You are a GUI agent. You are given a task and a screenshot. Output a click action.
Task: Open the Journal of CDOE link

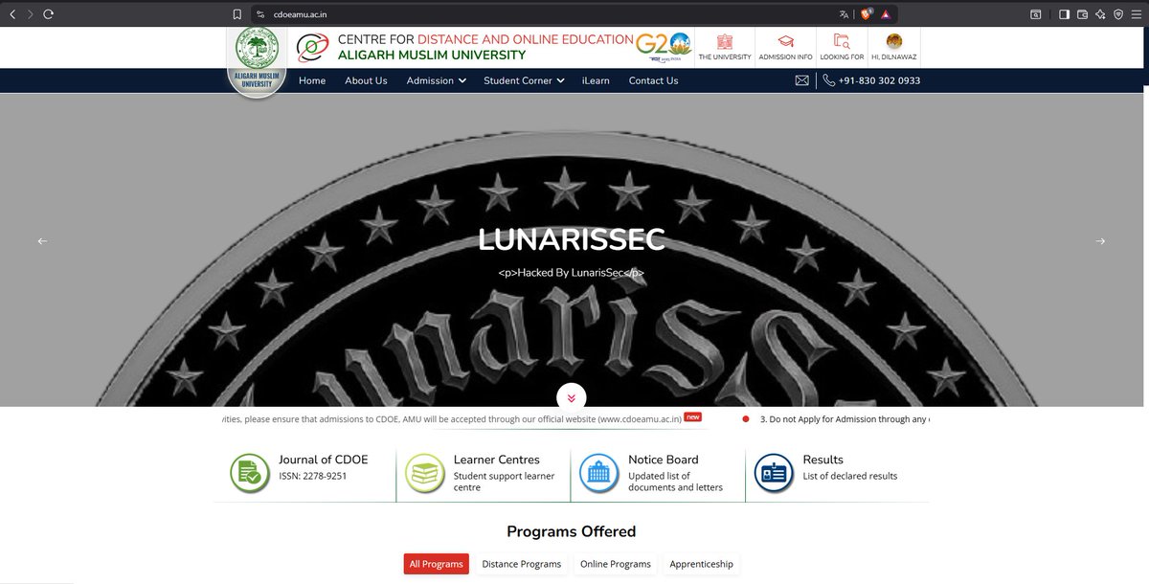[x=323, y=460]
